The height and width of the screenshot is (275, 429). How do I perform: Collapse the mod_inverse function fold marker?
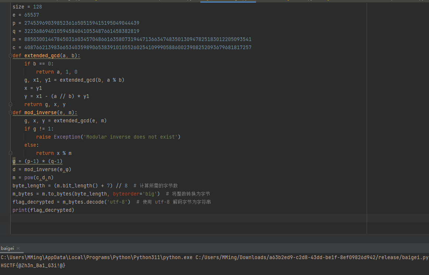(x=11, y=113)
